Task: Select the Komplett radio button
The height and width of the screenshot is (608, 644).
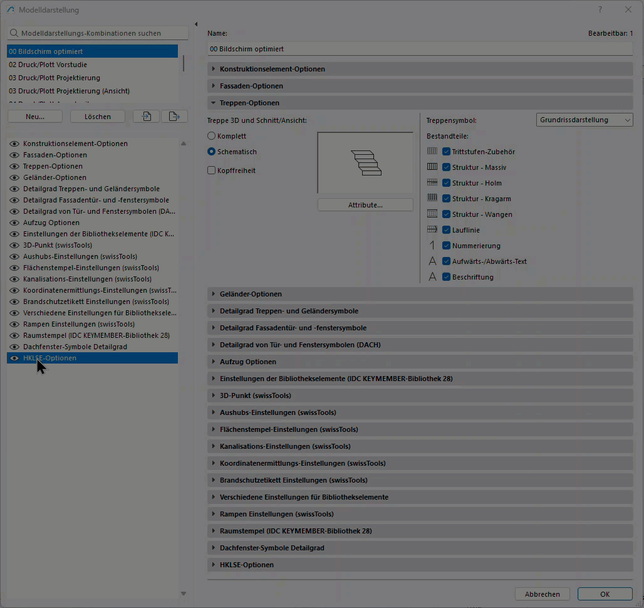Action: pyautogui.click(x=212, y=136)
